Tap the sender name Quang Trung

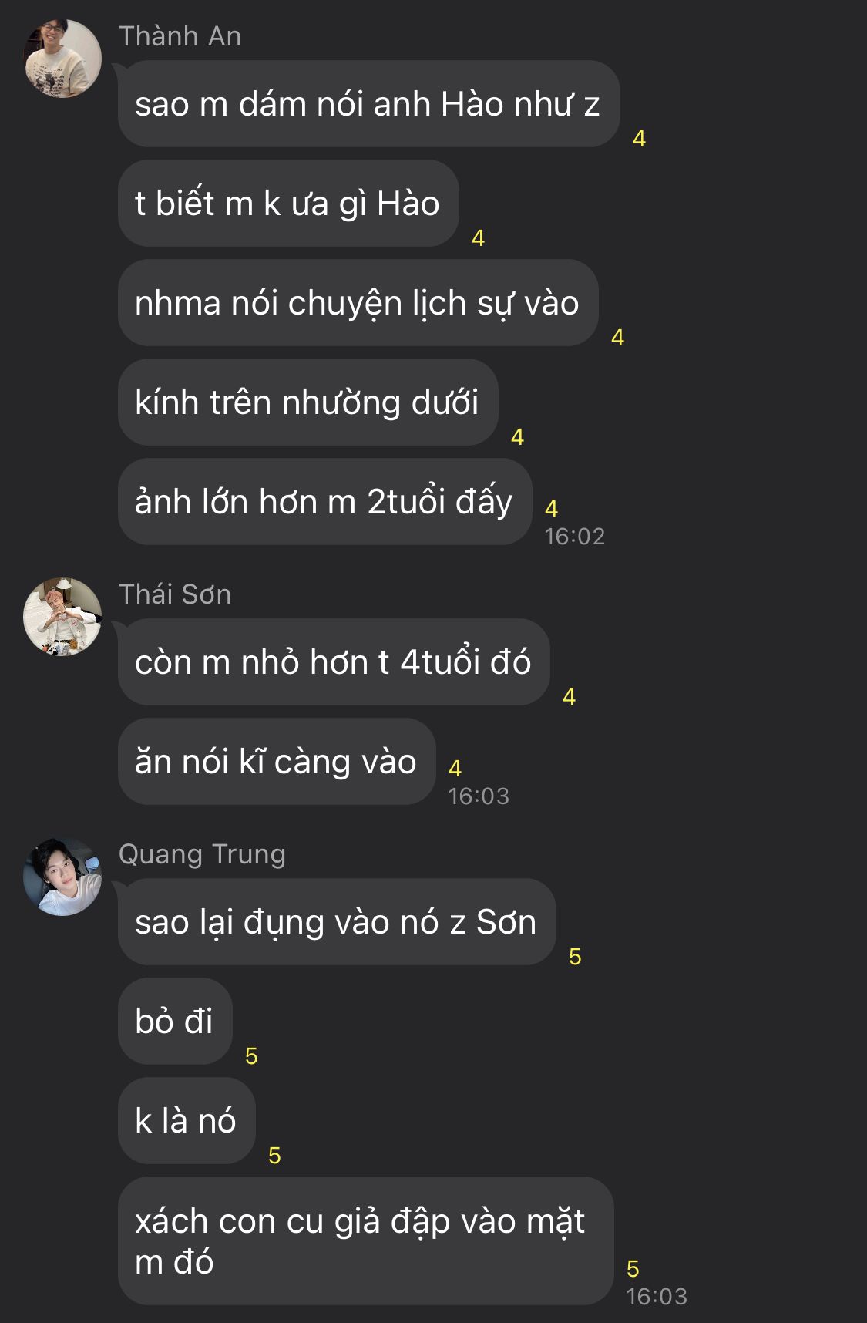(202, 854)
